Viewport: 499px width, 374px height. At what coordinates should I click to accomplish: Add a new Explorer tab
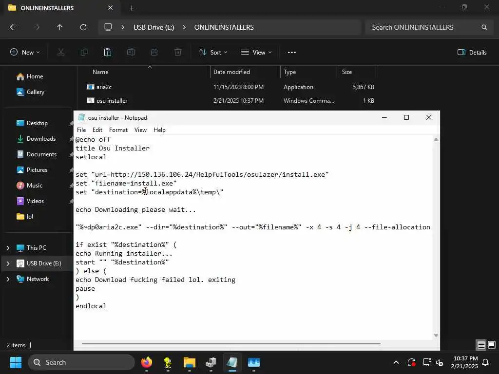(132, 8)
